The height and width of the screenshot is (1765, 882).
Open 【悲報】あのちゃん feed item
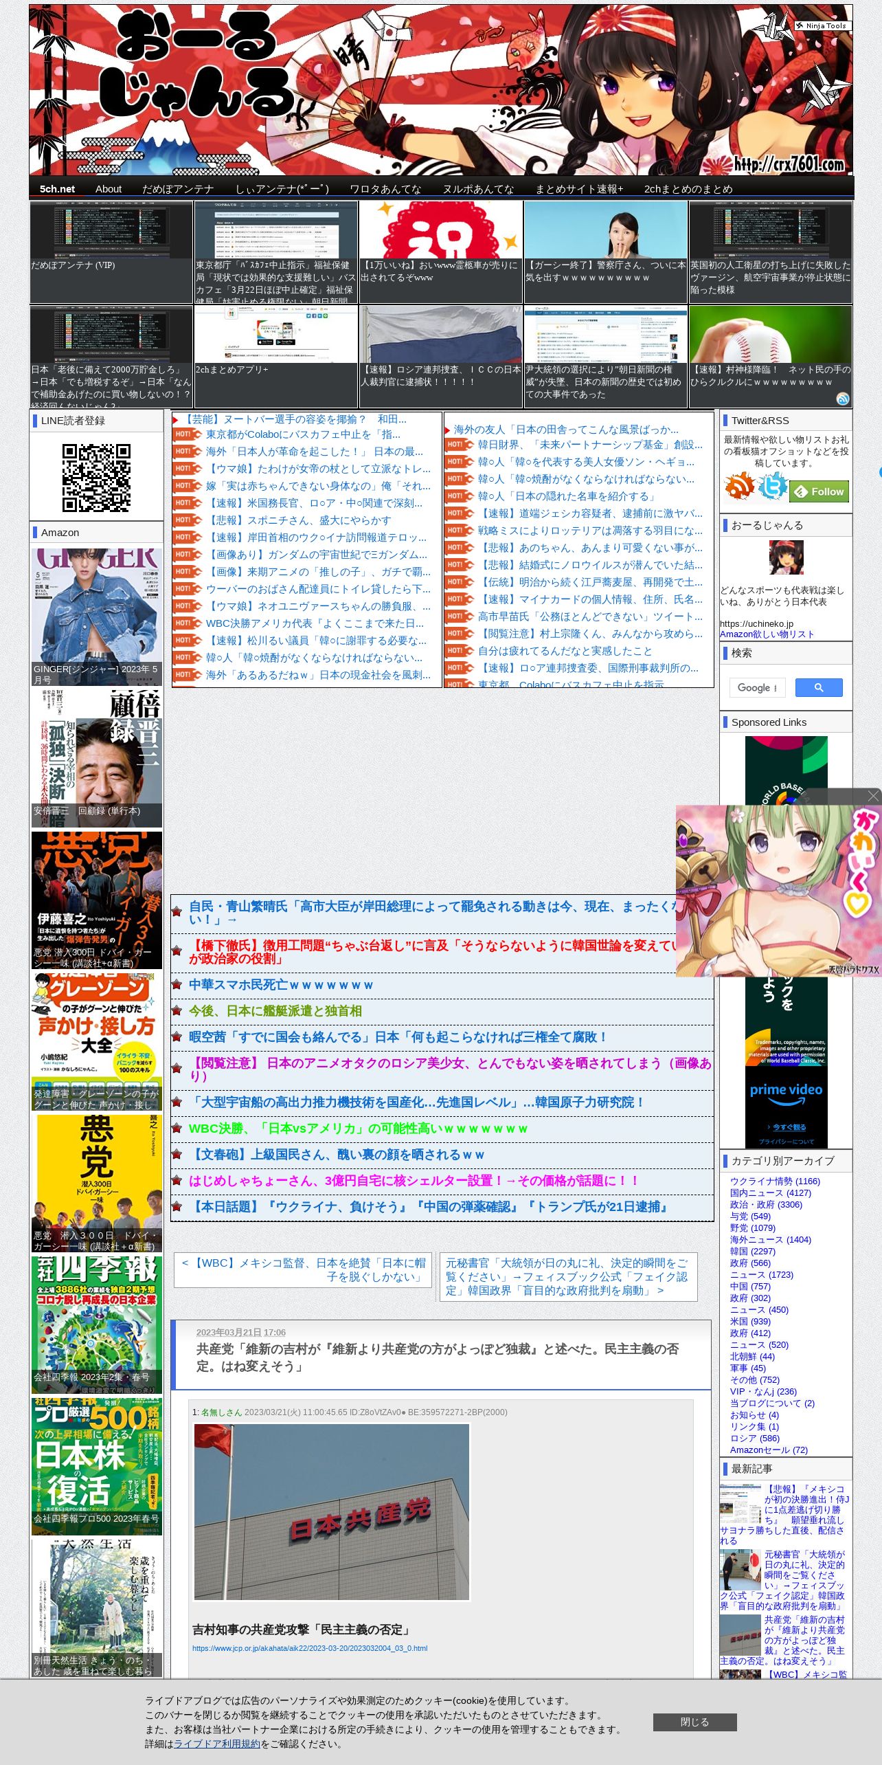pyautogui.click(x=590, y=548)
